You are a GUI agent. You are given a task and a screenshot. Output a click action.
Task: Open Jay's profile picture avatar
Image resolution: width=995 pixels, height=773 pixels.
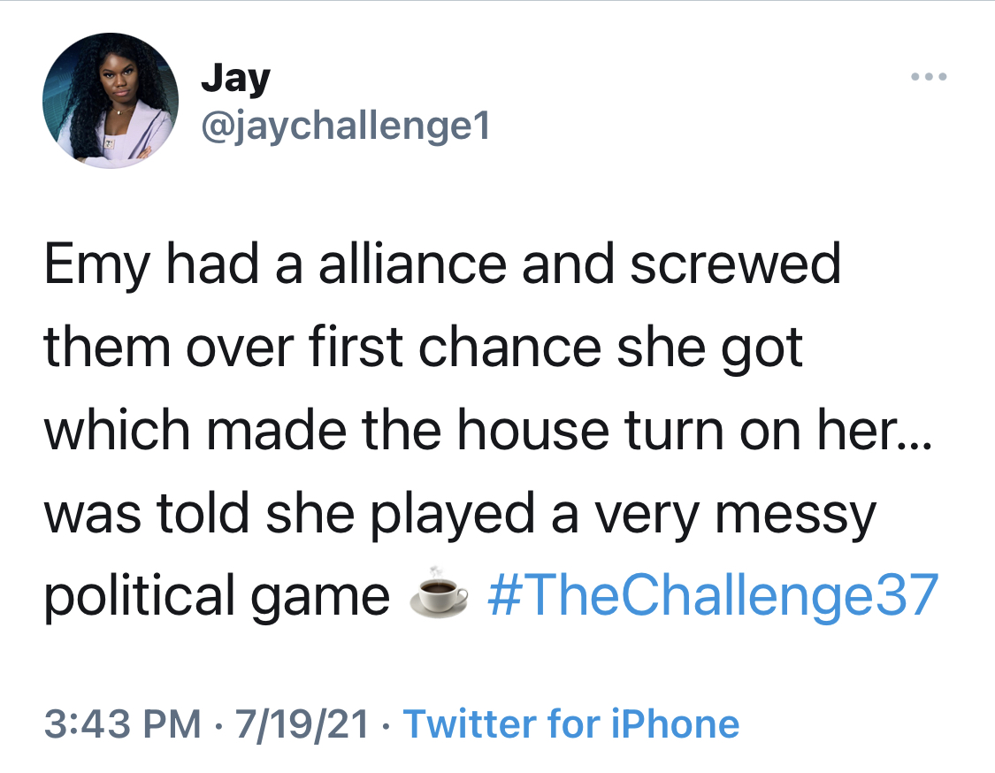pyautogui.click(x=111, y=100)
